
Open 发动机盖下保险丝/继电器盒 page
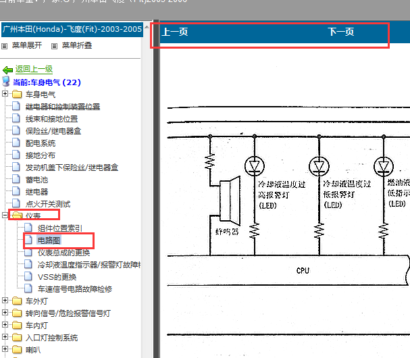tap(72, 168)
